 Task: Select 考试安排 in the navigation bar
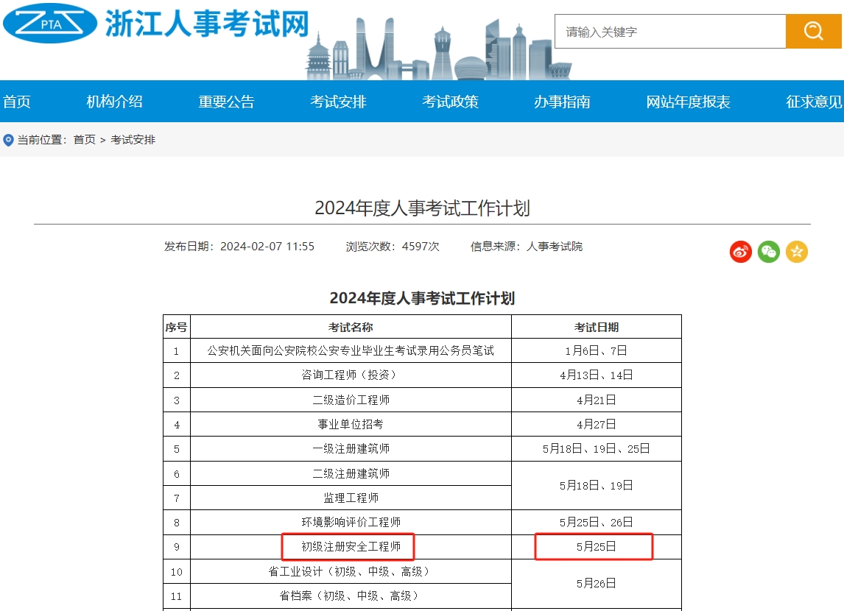click(x=338, y=102)
